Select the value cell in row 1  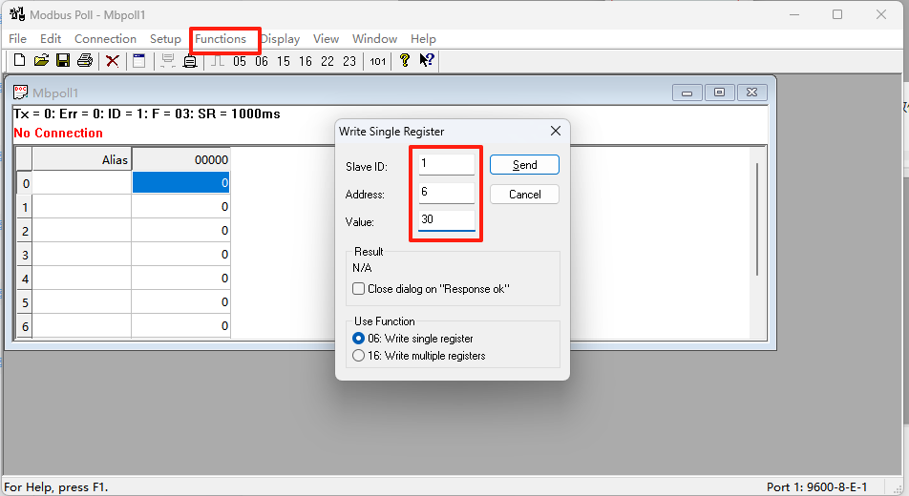[x=180, y=206]
